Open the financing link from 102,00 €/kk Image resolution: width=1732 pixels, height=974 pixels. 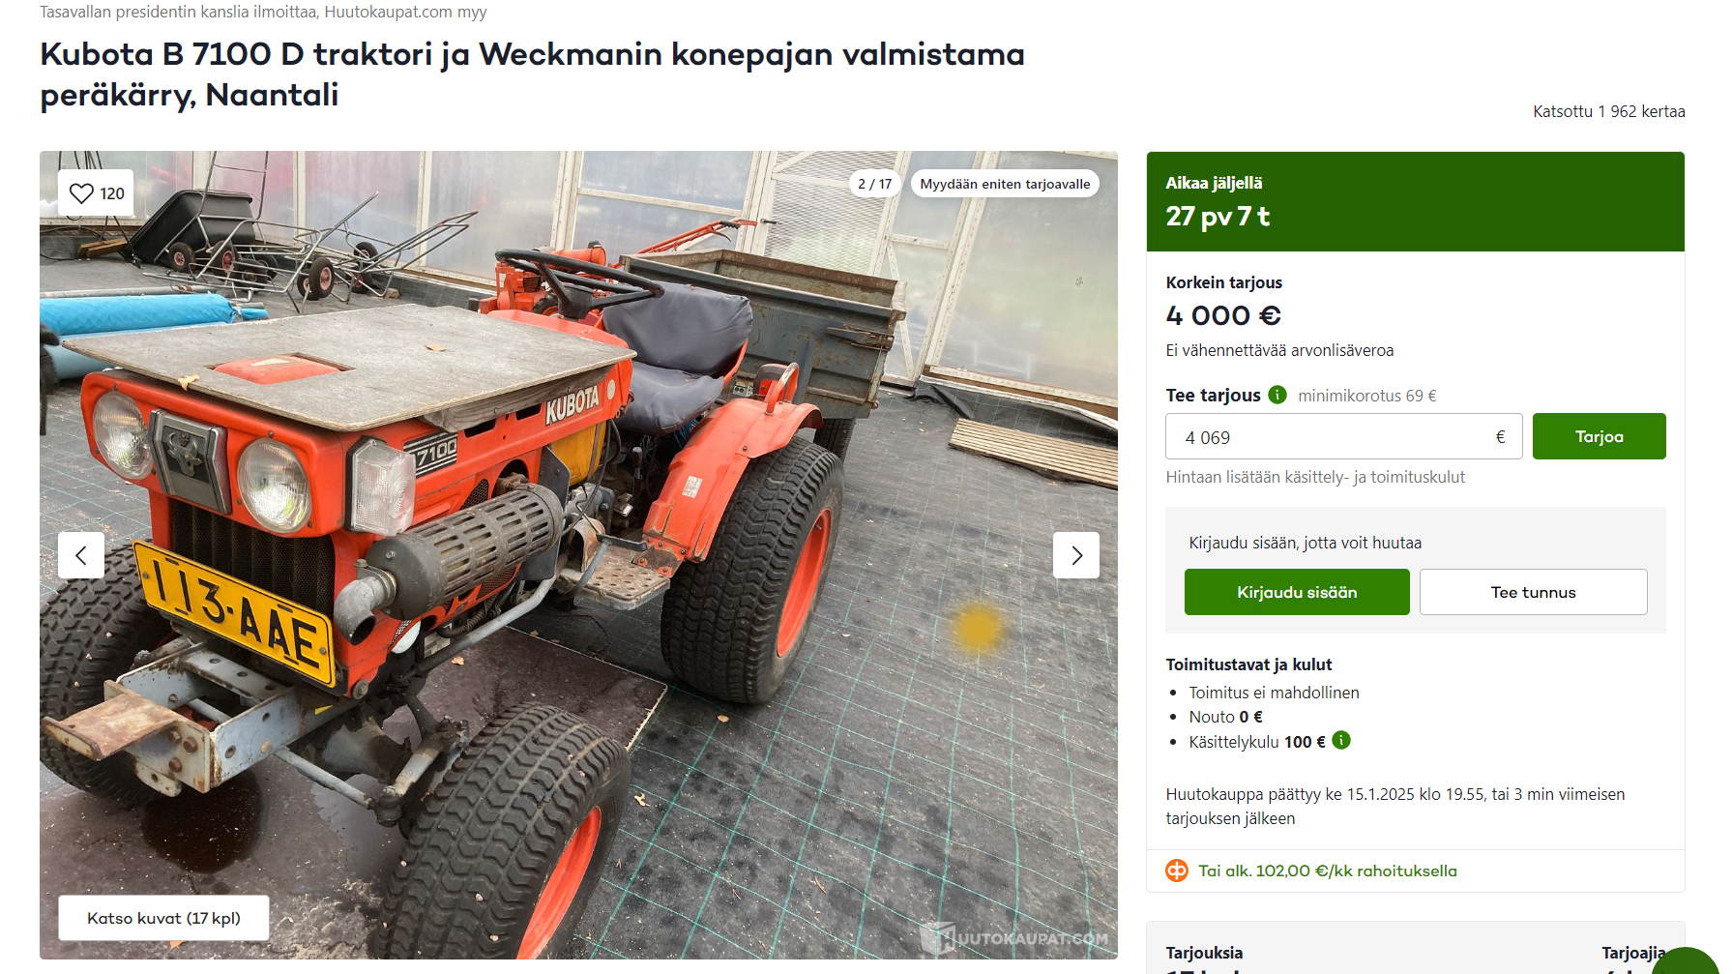(x=1327, y=871)
